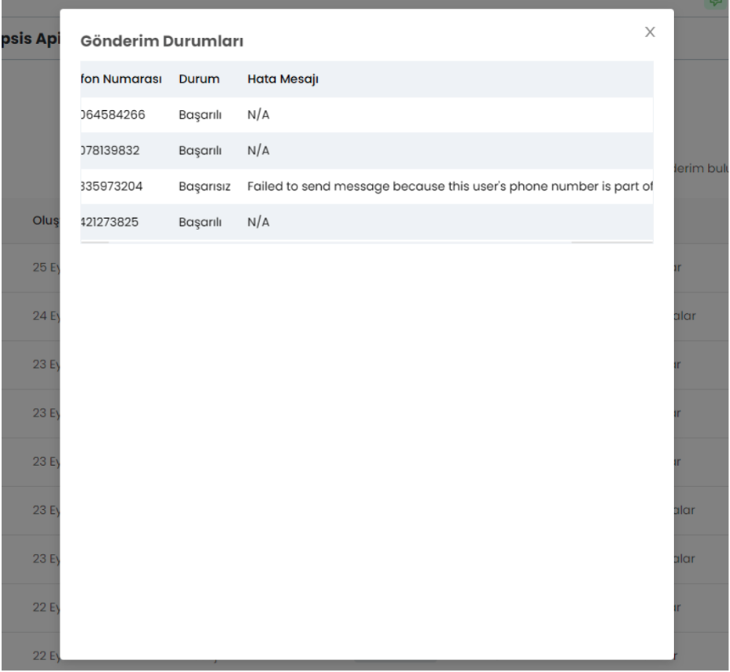The width and height of the screenshot is (730, 672).
Task: Click the Durum column header
Action: click(199, 79)
